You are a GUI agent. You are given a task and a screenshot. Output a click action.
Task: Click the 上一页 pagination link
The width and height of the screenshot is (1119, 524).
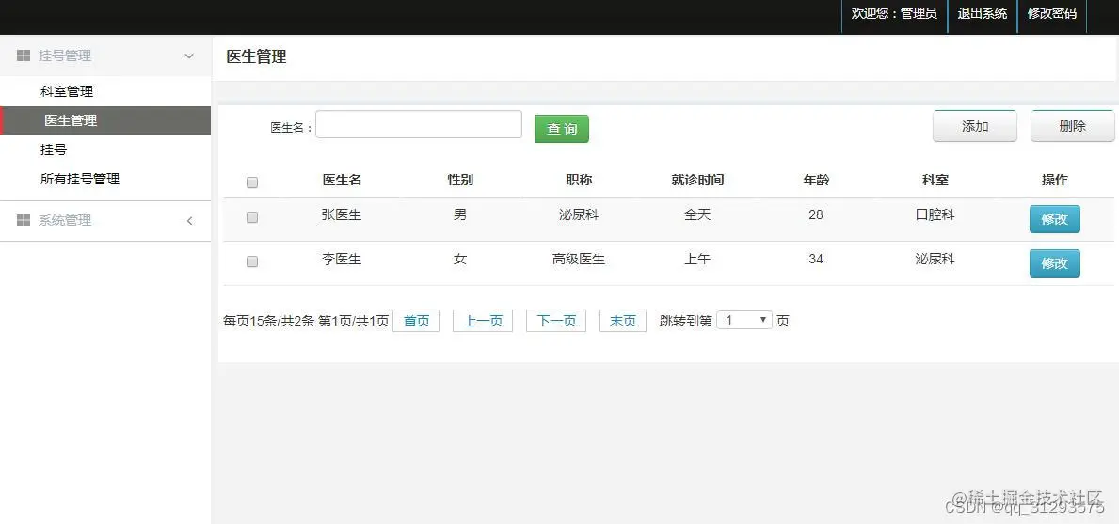(x=483, y=321)
